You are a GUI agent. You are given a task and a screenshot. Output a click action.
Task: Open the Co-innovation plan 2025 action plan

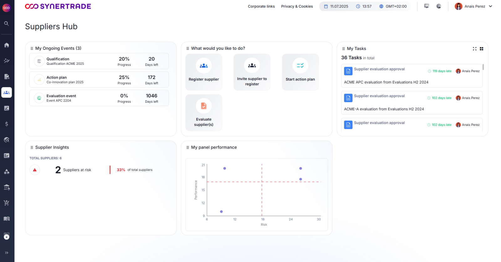coord(99,80)
